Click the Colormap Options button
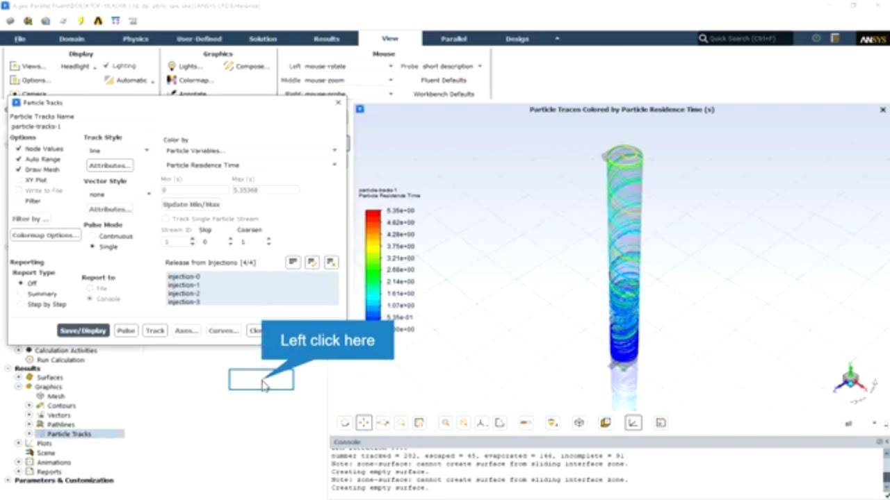This screenshot has width=890, height=500. coord(45,235)
